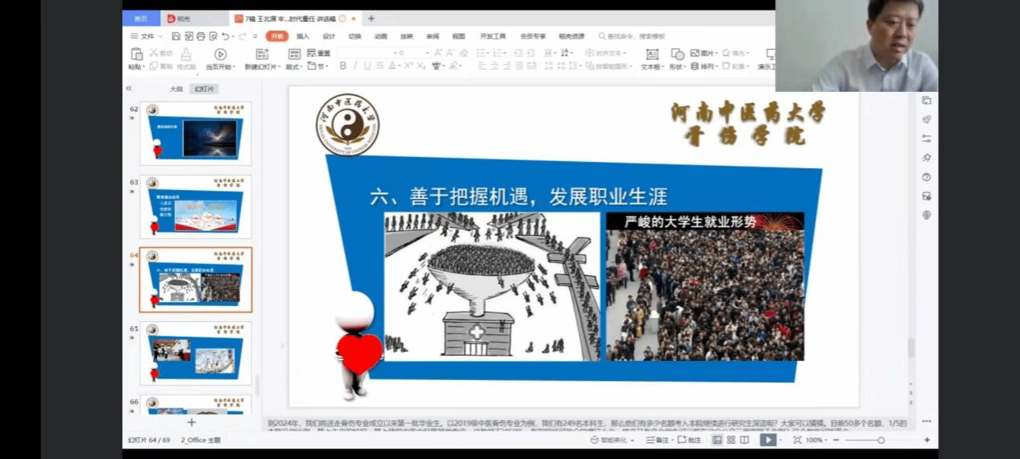Screen dimensions: 1020x459
Task: Click the Save icon in quick access toolbar
Action: [176, 36]
